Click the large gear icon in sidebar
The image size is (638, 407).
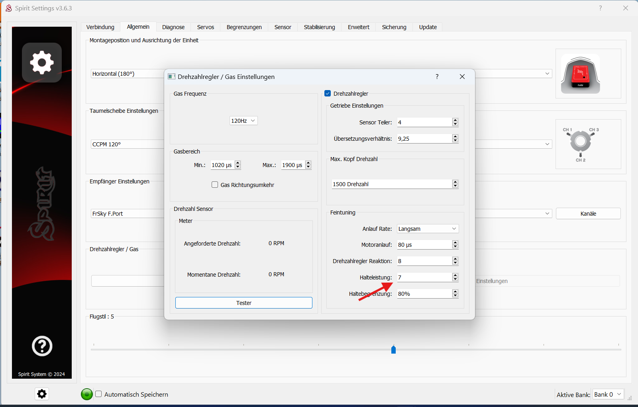pos(42,63)
